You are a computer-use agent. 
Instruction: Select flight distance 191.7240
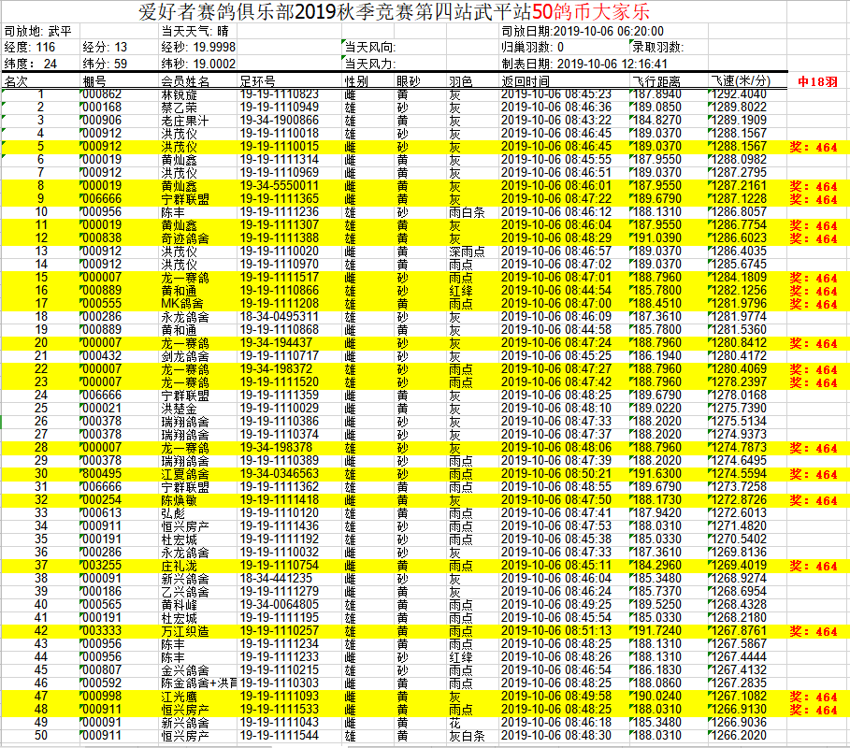[x=656, y=631]
